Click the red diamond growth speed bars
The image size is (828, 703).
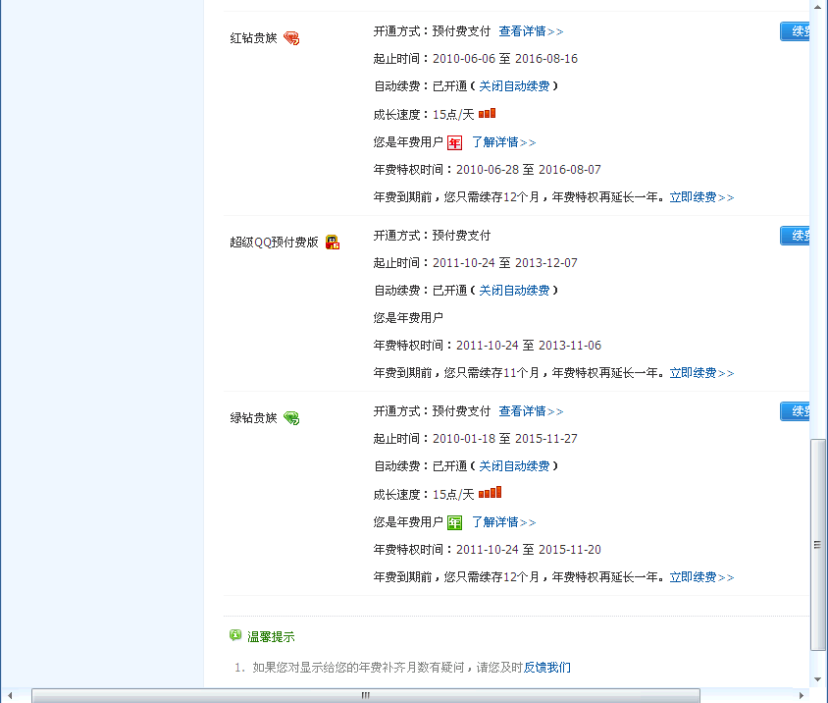pos(487,113)
